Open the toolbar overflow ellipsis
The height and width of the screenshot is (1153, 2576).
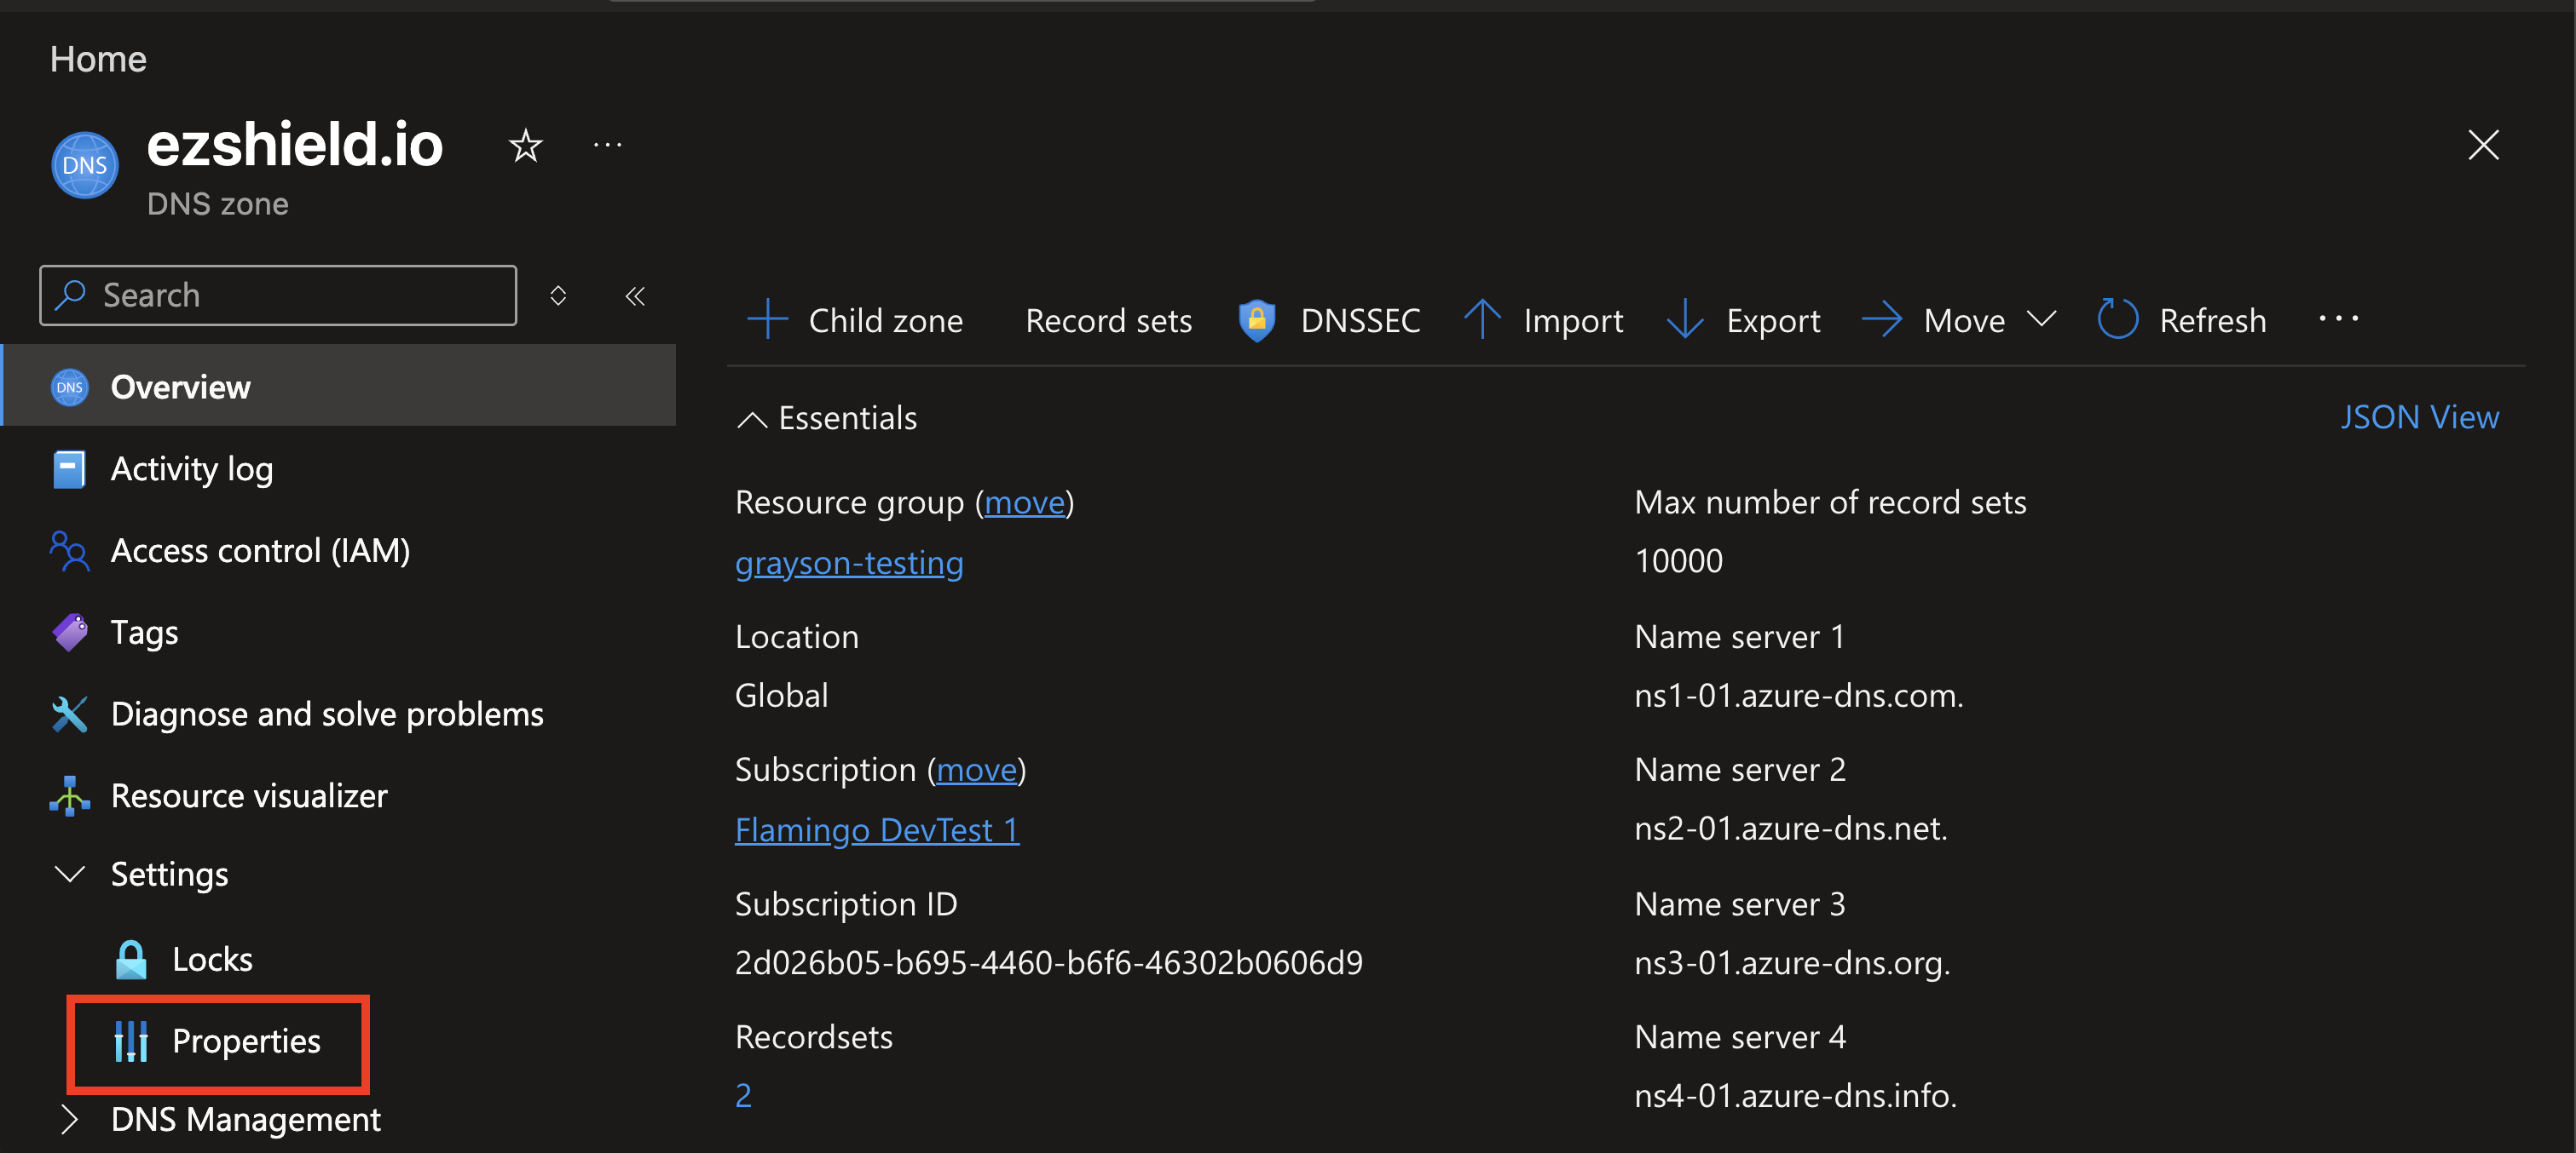coord(2338,318)
